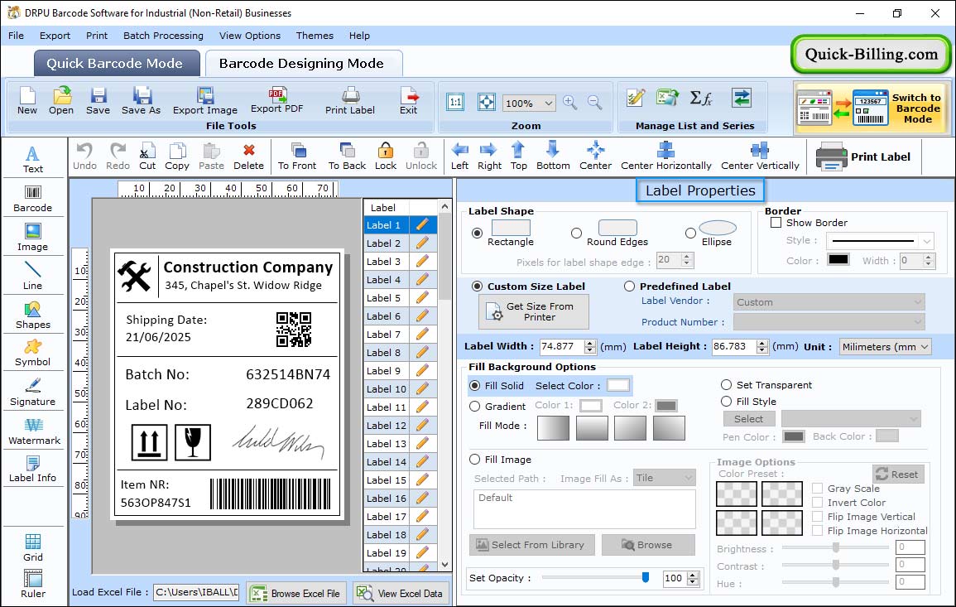Image resolution: width=956 pixels, height=607 pixels.
Task: Click Switch to Barcode Mode button
Action: click(x=872, y=108)
